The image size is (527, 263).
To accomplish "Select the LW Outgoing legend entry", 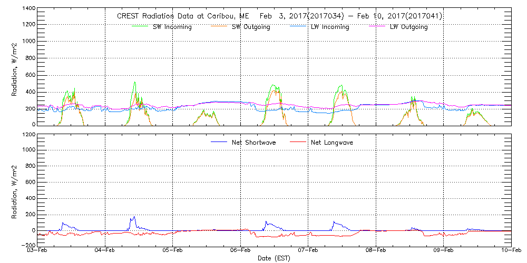I will coord(408,27).
